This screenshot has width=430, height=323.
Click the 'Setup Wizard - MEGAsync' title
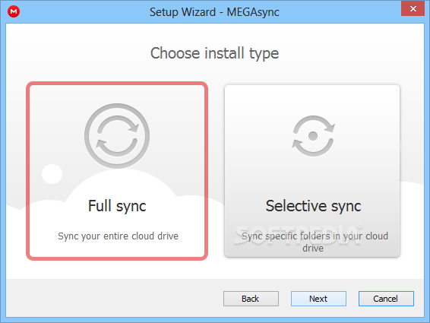point(214,12)
